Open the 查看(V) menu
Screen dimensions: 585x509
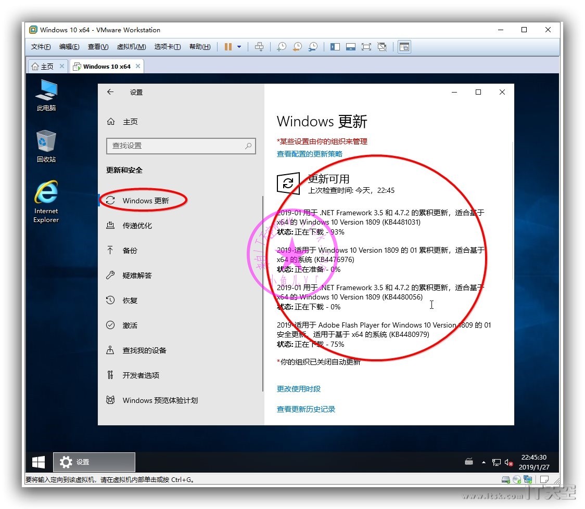tap(98, 47)
